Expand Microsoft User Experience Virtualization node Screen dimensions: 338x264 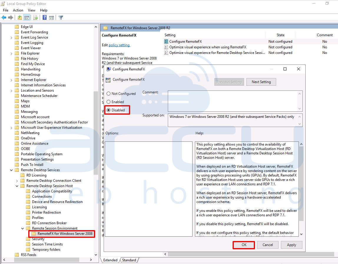coord(11,128)
